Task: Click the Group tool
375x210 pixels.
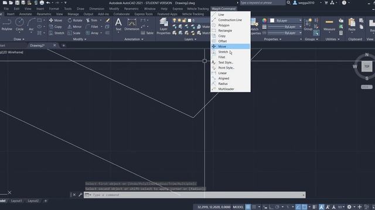Action: (308, 24)
